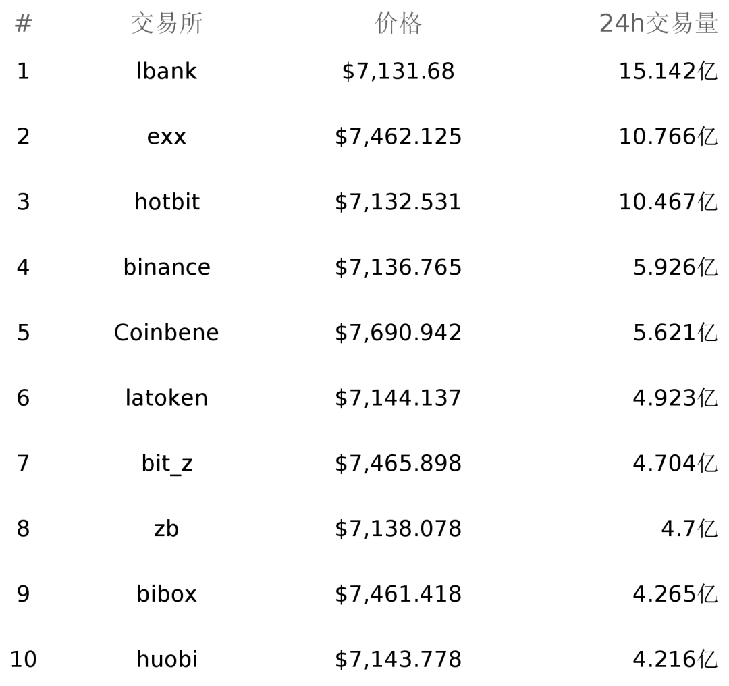Viewport: 729px width, 686px height.
Task: Select the bit_z exchange name
Action: [167, 464]
